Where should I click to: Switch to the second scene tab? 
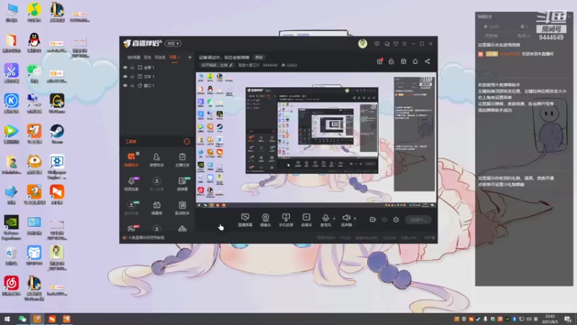(x=147, y=57)
